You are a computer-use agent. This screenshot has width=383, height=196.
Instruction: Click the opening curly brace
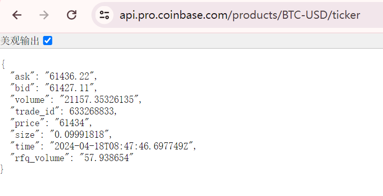(x=3, y=64)
